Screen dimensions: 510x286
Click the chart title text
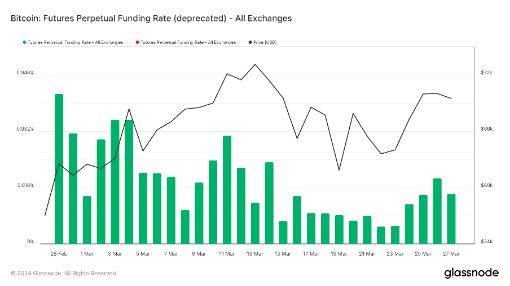(151, 18)
